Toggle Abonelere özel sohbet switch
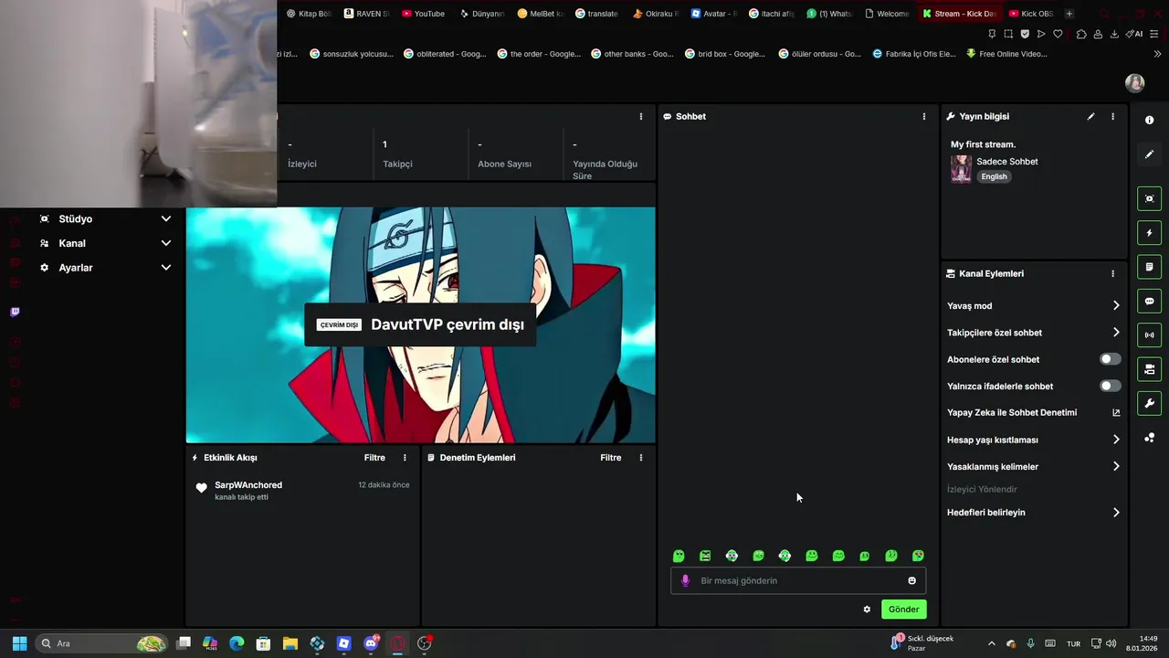The image size is (1169, 658). click(x=1110, y=359)
